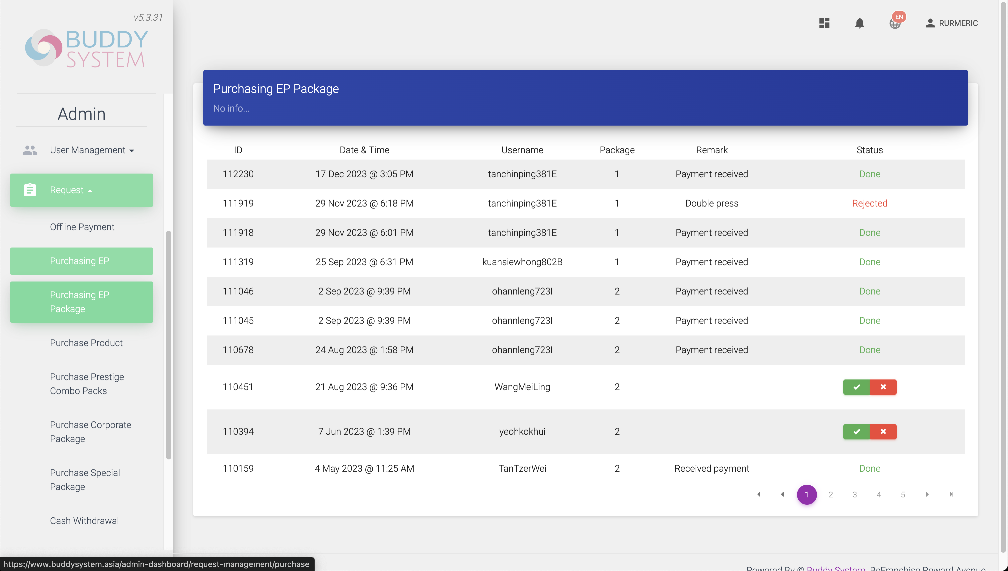This screenshot has height=571, width=1008.
Task: Open the dashboard grid icon
Action: coord(824,23)
